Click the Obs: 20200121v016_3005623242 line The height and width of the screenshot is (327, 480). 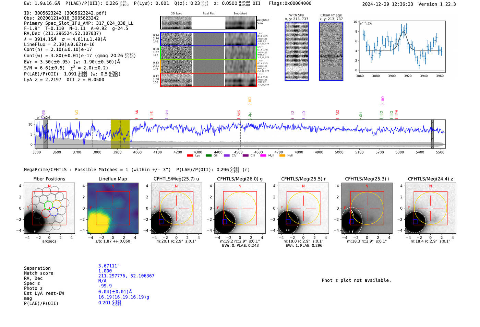[61, 18]
